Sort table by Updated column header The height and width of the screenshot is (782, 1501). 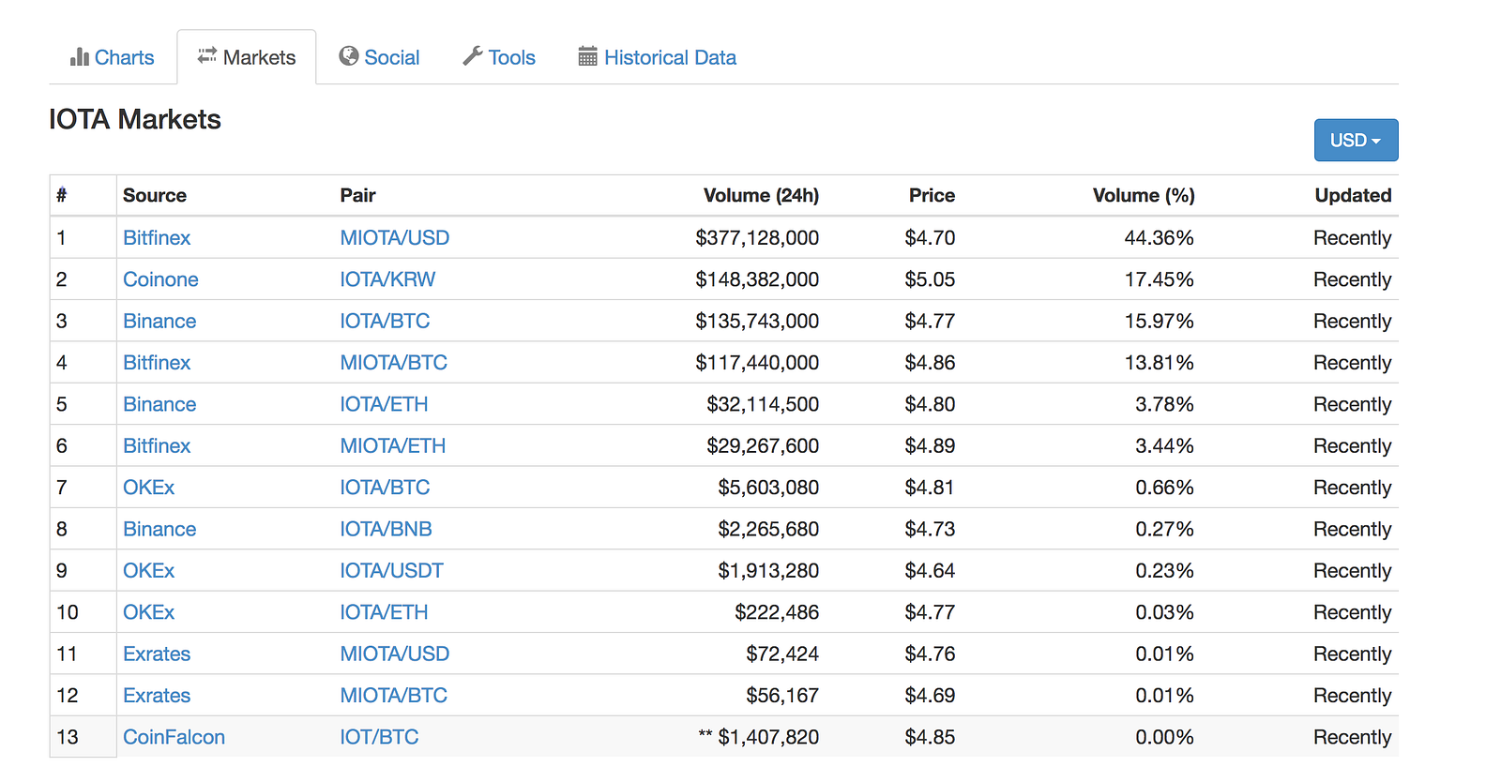tap(1353, 195)
